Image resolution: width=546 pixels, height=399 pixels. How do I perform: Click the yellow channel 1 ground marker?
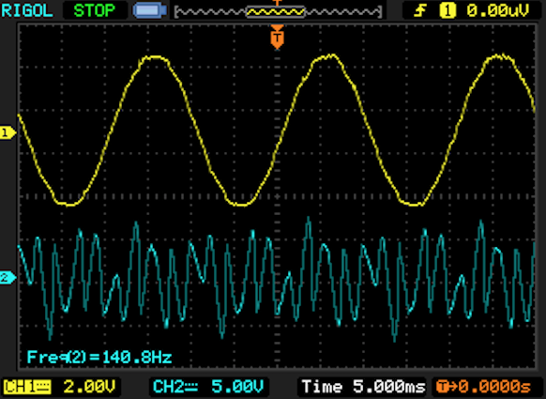click(x=8, y=132)
